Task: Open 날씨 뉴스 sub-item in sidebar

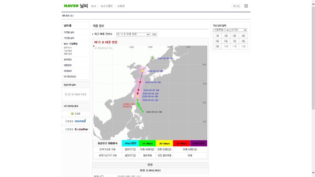Action: [68, 47]
